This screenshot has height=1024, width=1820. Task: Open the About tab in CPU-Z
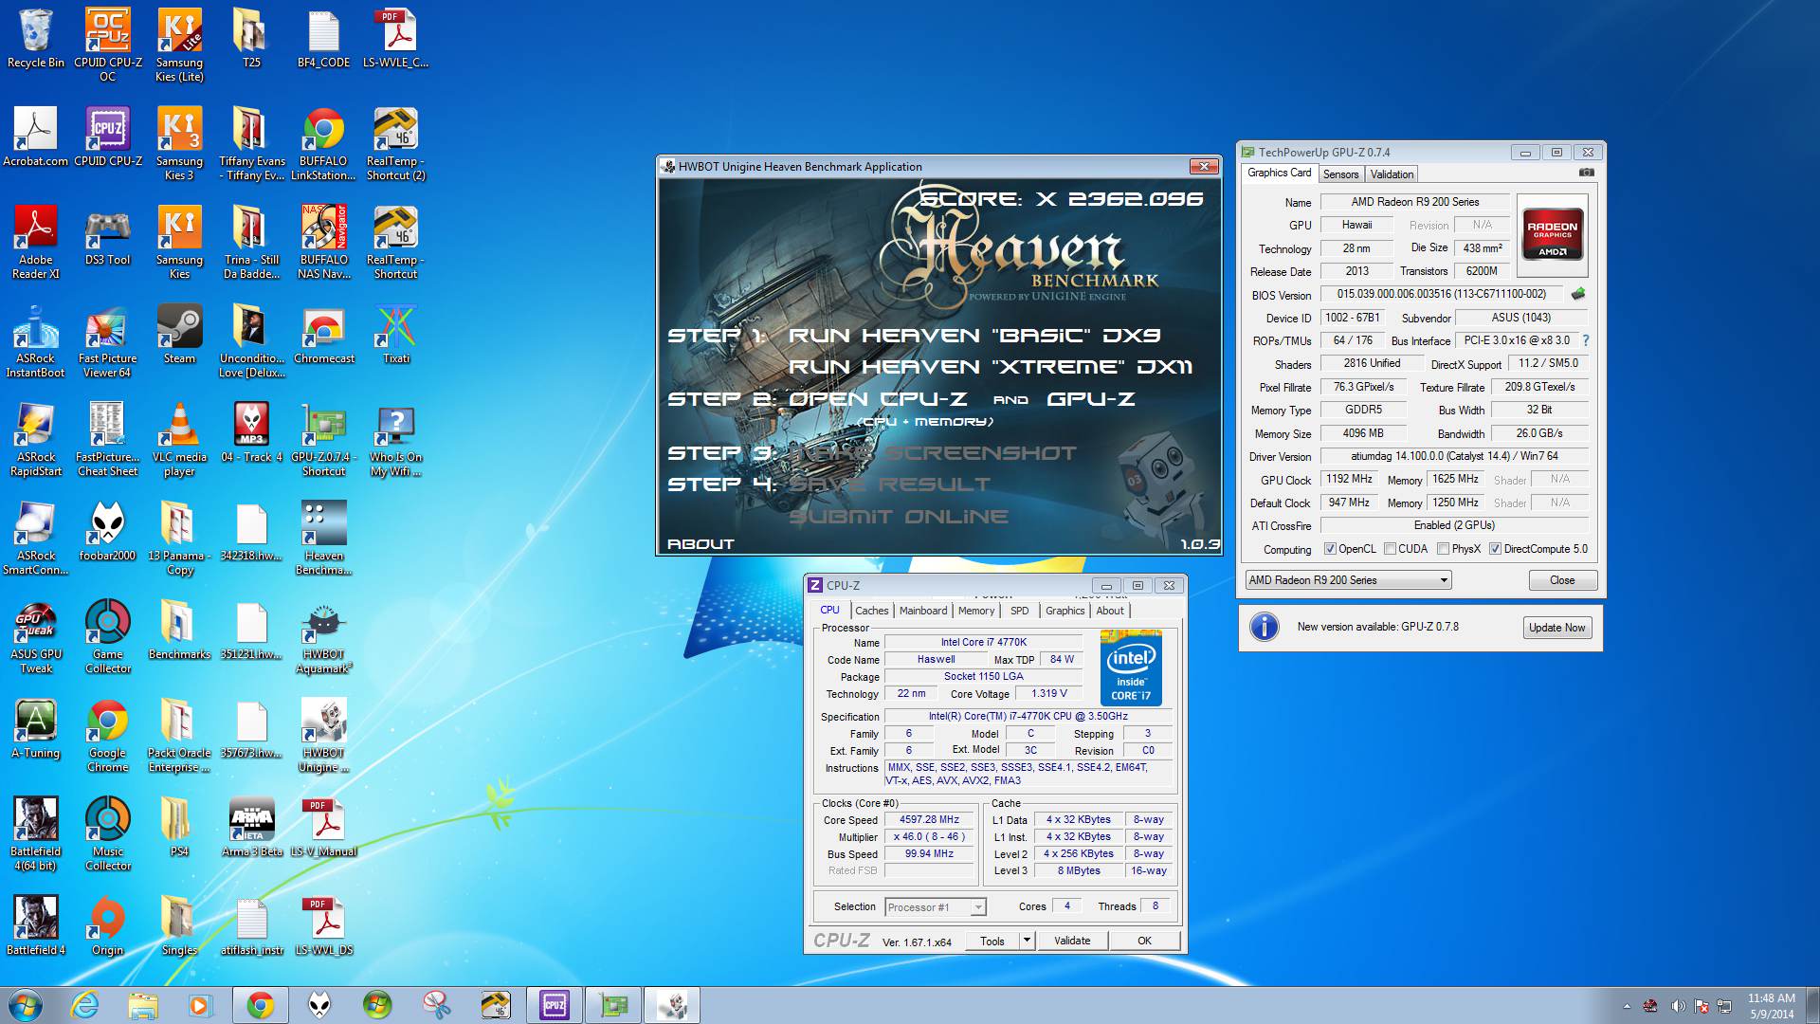pos(1110,611)
